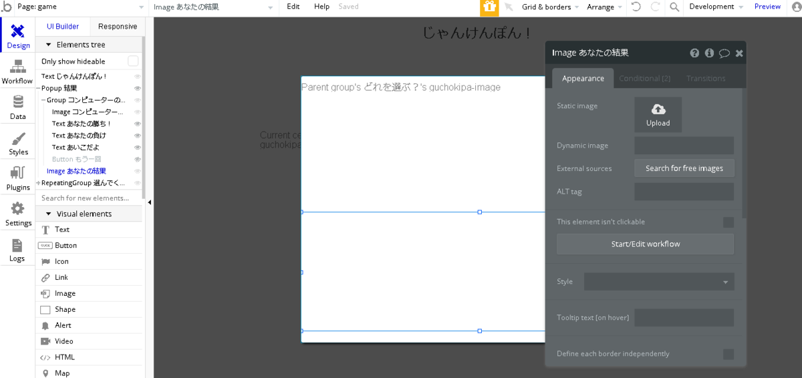Click the redo arrow icon
The image size is (802, 378).
pyautogui.click(x=655, y=7)
